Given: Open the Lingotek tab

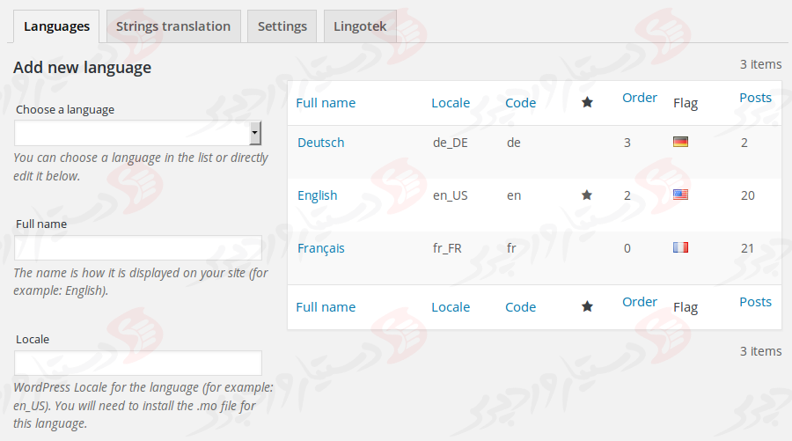Looking at the screenshot, I should 360,26.
